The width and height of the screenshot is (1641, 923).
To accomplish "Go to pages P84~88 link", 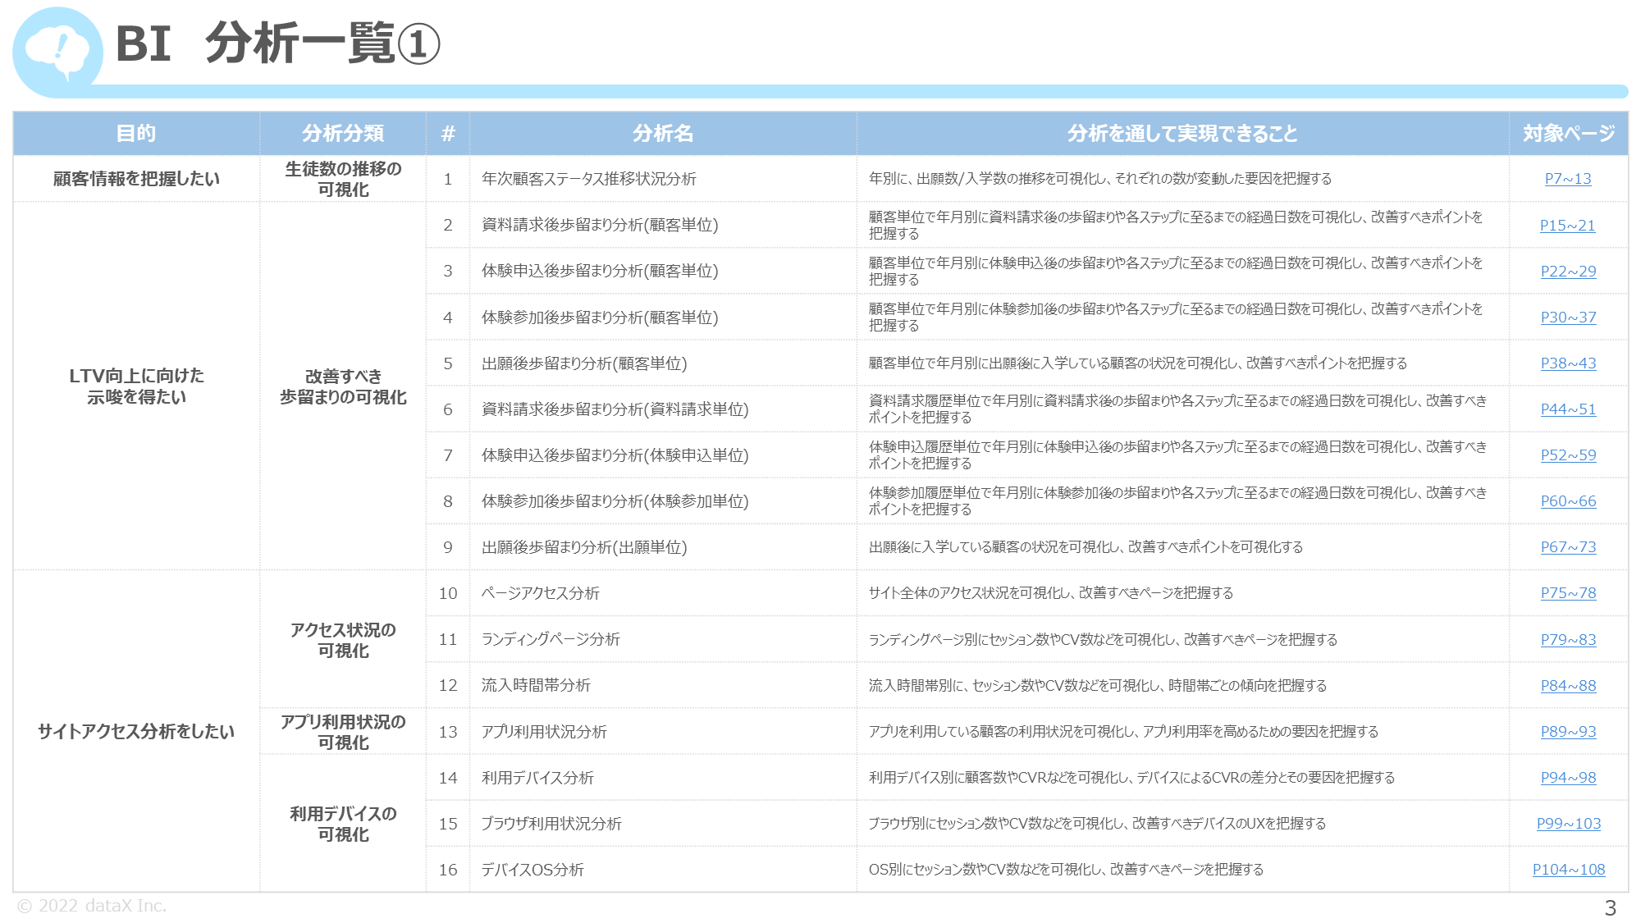I will [x=1568, y=685].
